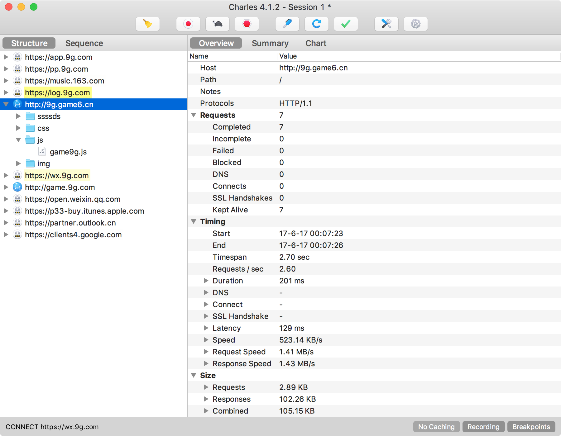561x436 pixels.
Task: Open the Settings gear icon
Action: 415,24
